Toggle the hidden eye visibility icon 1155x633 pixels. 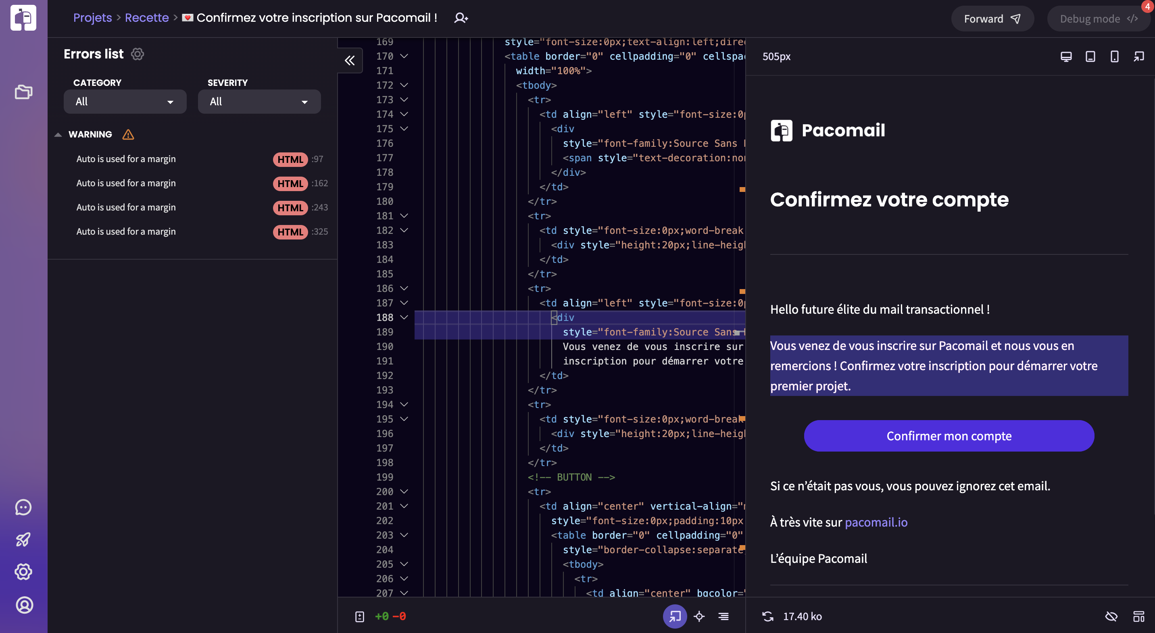click(1111, 616)
